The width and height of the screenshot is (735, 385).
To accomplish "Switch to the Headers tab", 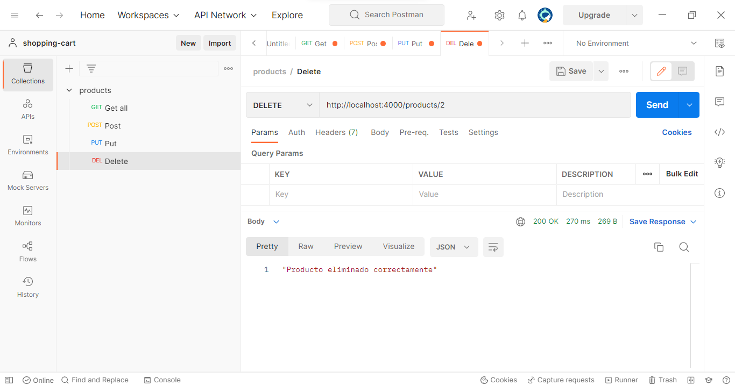I will click(x=336, y=132).
